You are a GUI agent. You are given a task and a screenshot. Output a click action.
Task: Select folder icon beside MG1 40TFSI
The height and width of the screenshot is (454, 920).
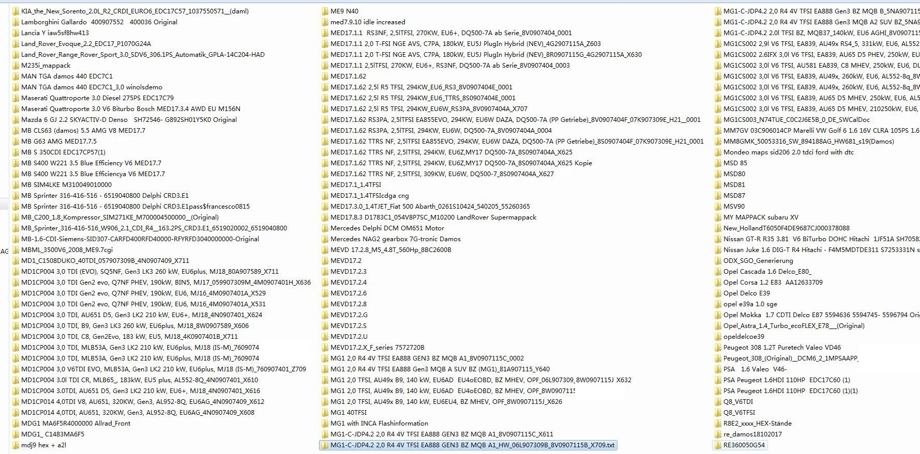[325, 413]
